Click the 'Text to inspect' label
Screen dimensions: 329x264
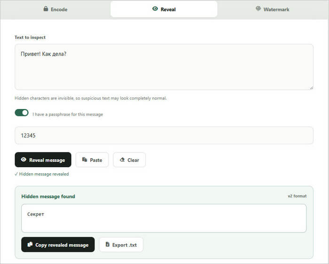click(x=30, y=37)
